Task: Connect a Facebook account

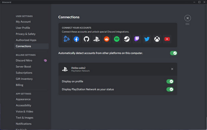Action: 76,39
